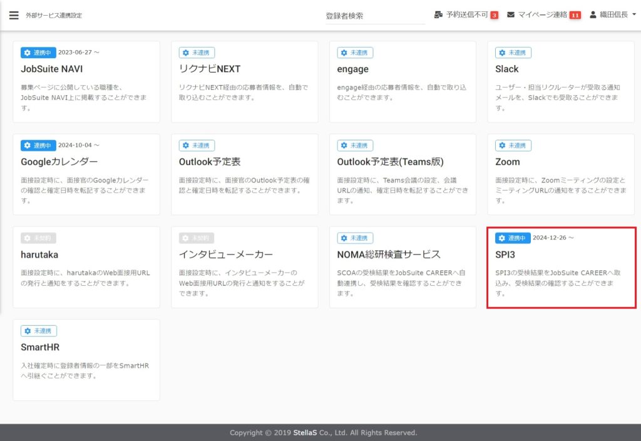Screen dimensions: 641x441
Task: Click the gear icon on SmartHR 未連携 badge
Action: coord(28,330)
